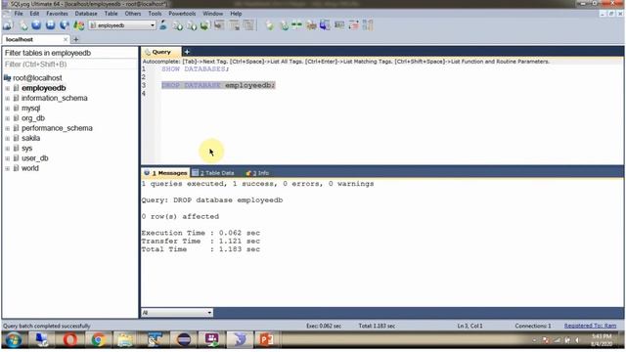Add a new query tab with plus

[187, 52]
